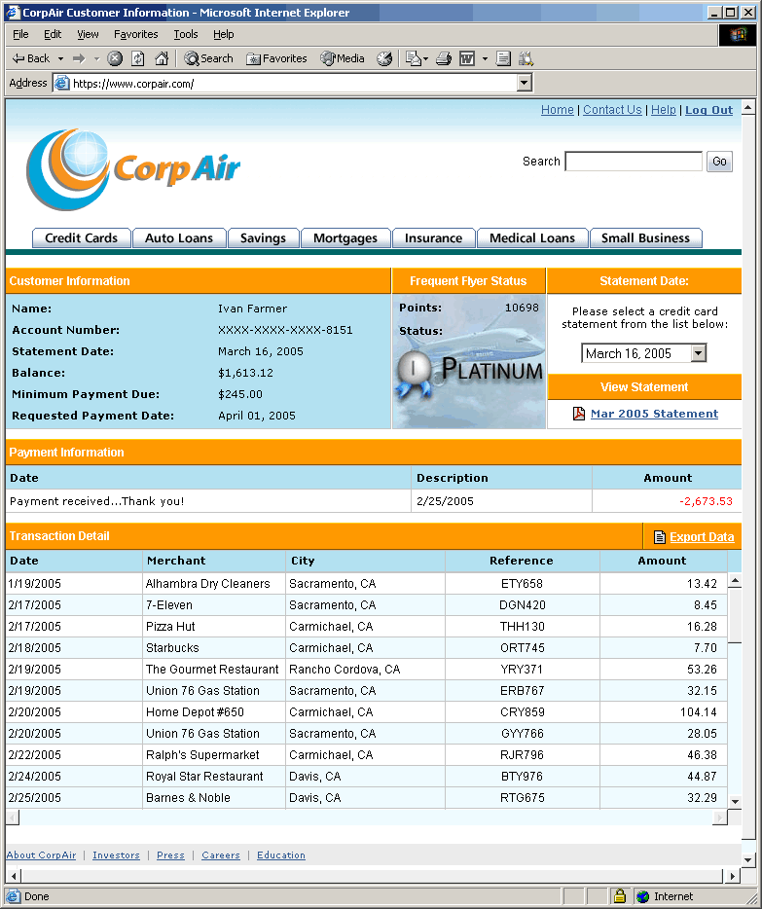This screenshot has height=909, width=762.
Task: Open Favorites from the toolbar
Action: click(x=276, y=58)
